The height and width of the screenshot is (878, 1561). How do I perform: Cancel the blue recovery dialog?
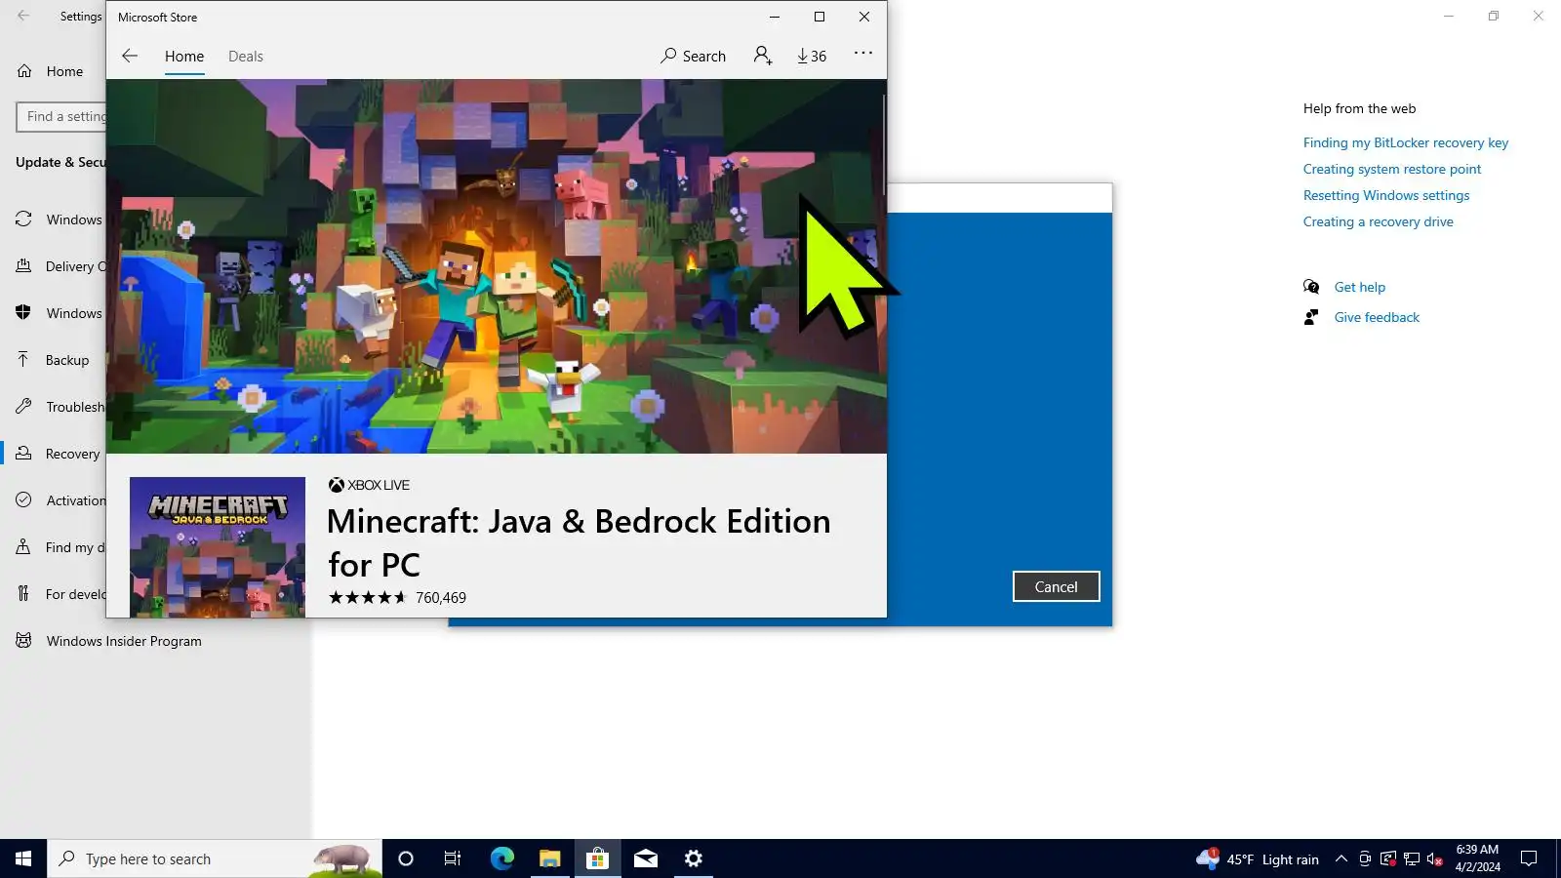[1057, 586]
